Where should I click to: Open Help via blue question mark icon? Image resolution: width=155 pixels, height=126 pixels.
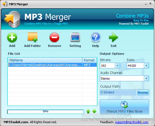tap(96, 37)
